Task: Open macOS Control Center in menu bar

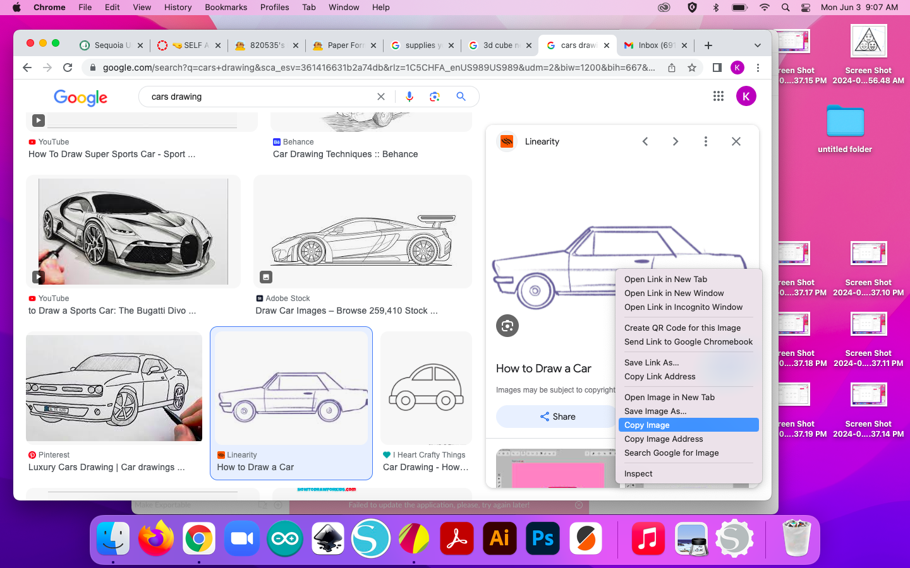Action: click(806, 7)
